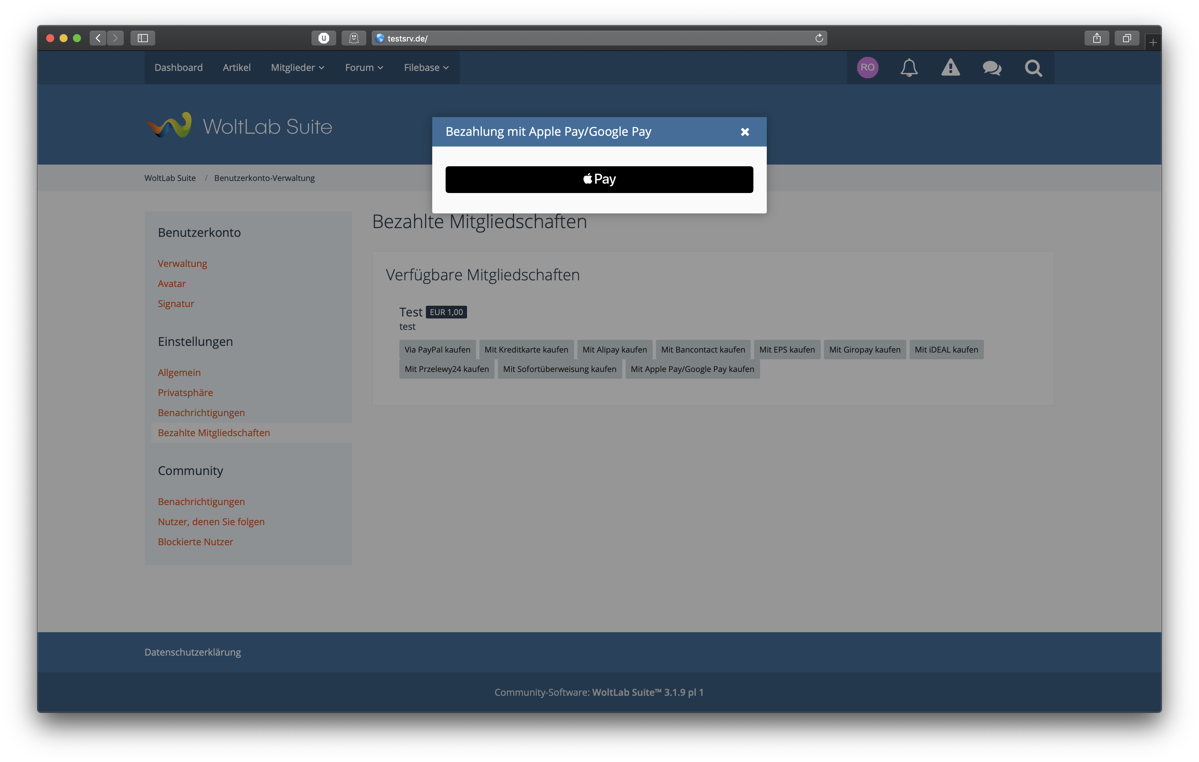Go to the Artikel menu item

(x=237, y=68)
